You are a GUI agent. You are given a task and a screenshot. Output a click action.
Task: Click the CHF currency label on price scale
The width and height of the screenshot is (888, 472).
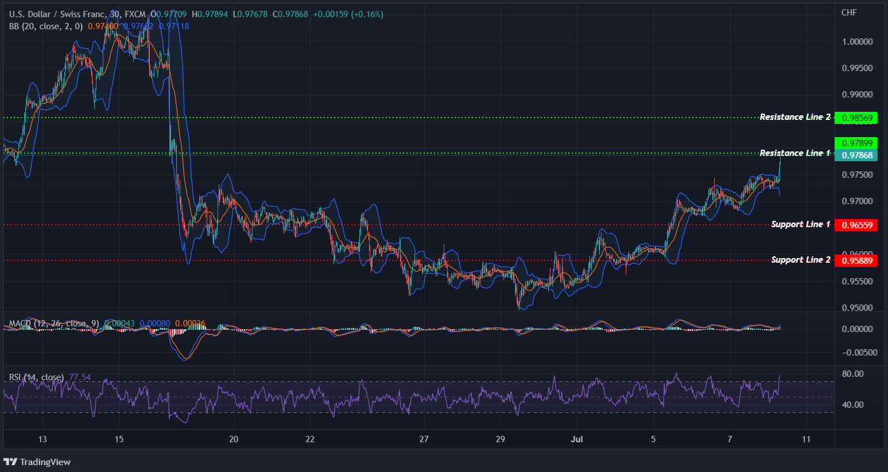(849, 11)
